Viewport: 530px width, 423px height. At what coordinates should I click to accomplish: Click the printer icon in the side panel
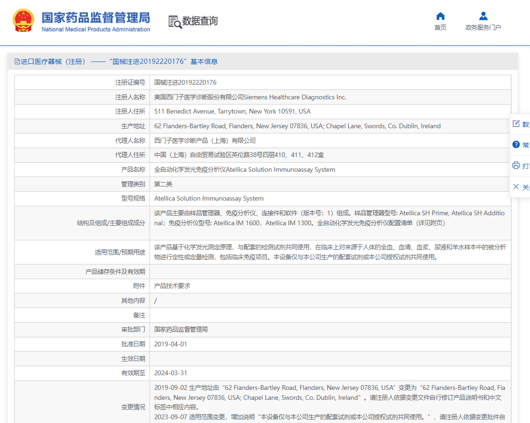[x=516, y=166]
